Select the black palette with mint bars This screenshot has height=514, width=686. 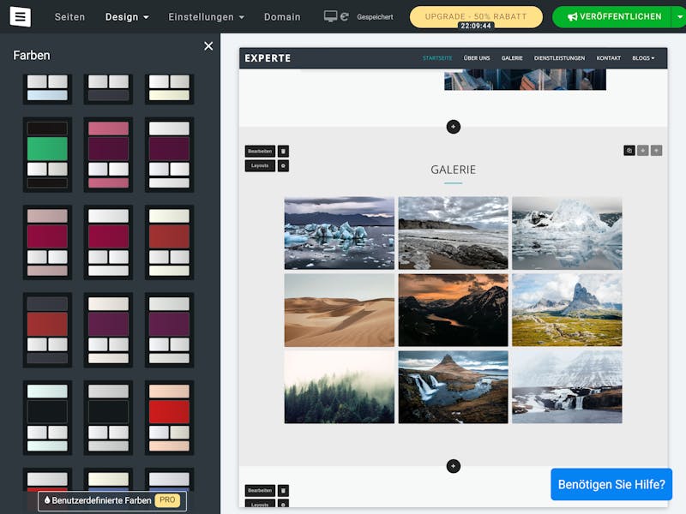[x=47, y=418]
